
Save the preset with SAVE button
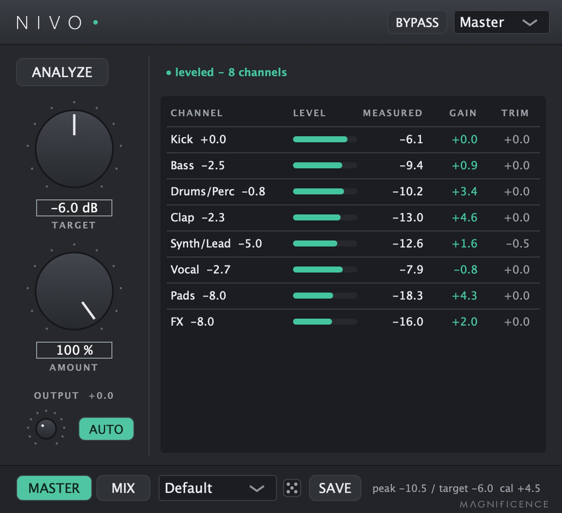pos(335,488)
